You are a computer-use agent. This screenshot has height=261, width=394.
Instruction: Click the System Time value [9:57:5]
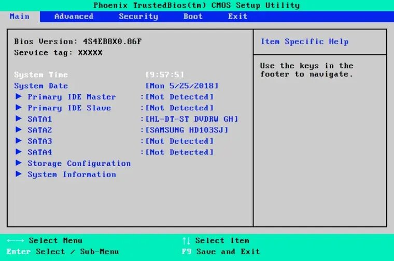[165, 75]
